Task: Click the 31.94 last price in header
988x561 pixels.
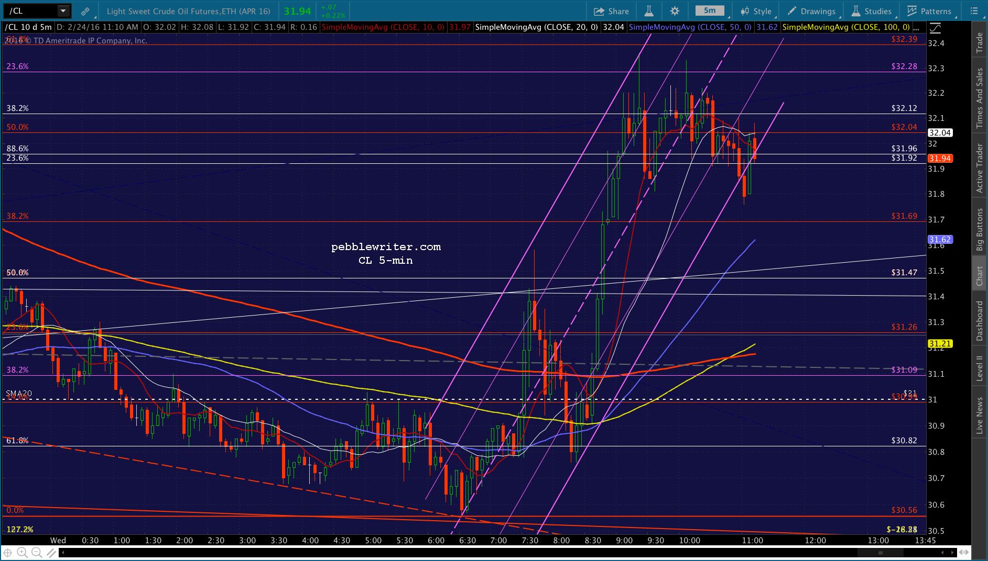Action: coord(297,12)
